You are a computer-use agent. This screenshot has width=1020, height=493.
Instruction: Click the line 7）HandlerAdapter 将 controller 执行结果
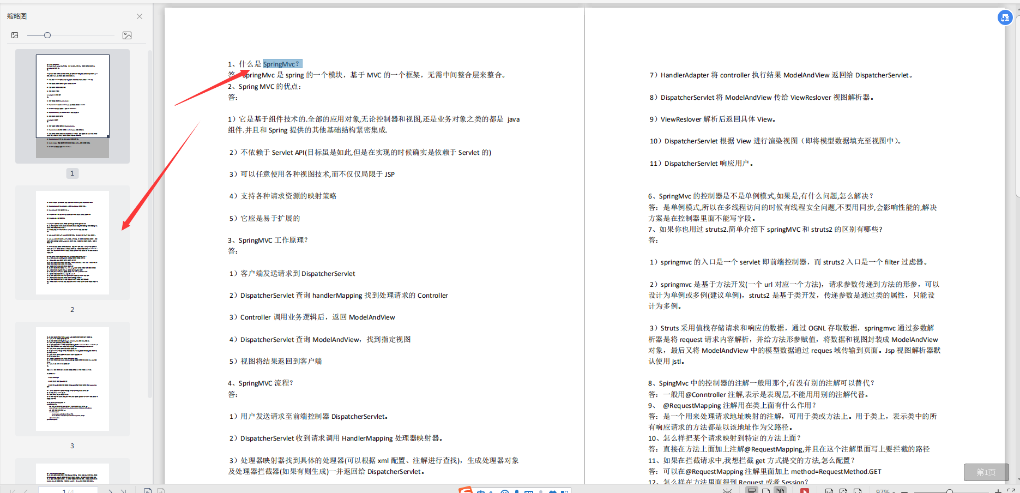(781, 75)
